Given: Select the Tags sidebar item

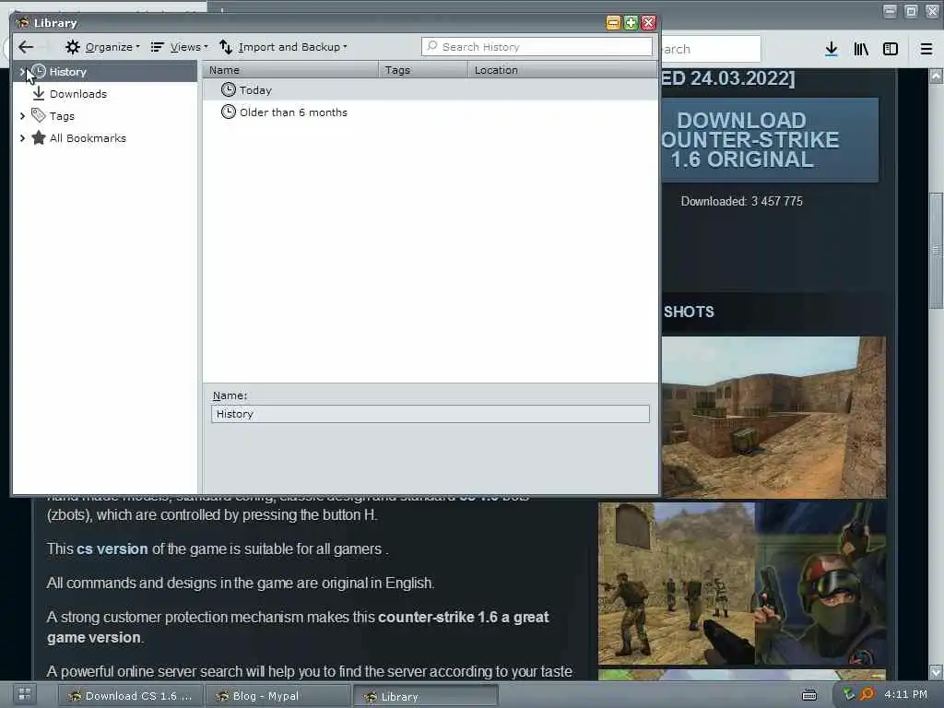Looking at the screenshot, I should (x=62, y=116).
